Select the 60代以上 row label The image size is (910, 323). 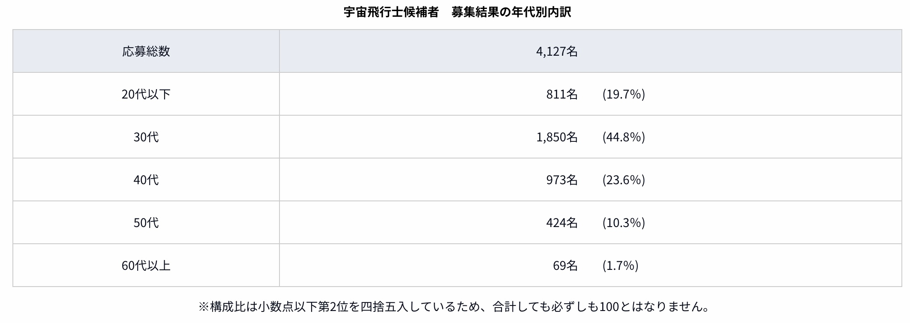pos(146,266)
